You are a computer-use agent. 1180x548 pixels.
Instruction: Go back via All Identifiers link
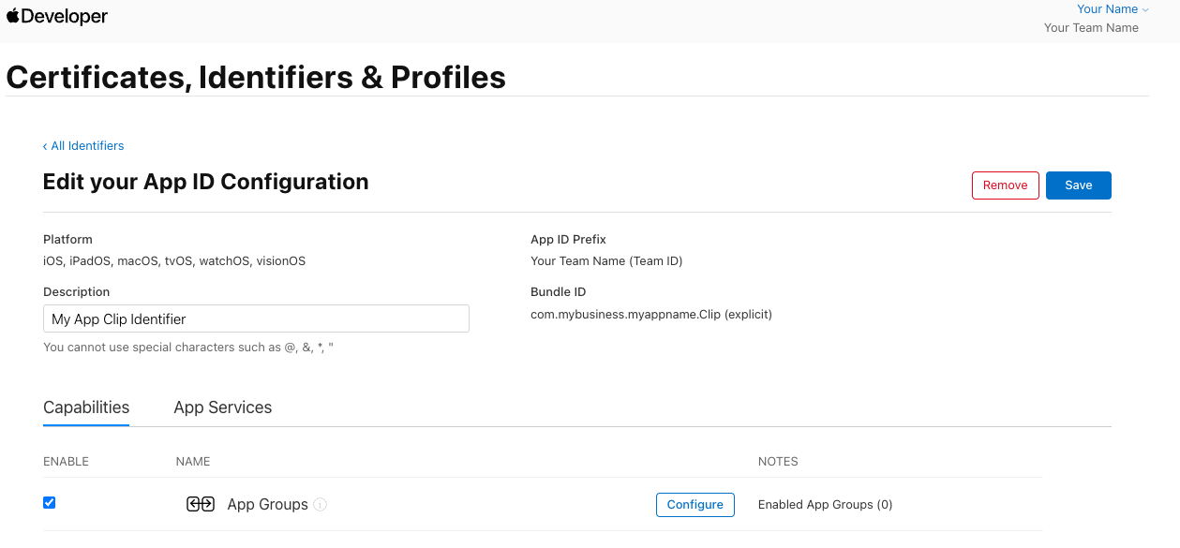[83, 146]
